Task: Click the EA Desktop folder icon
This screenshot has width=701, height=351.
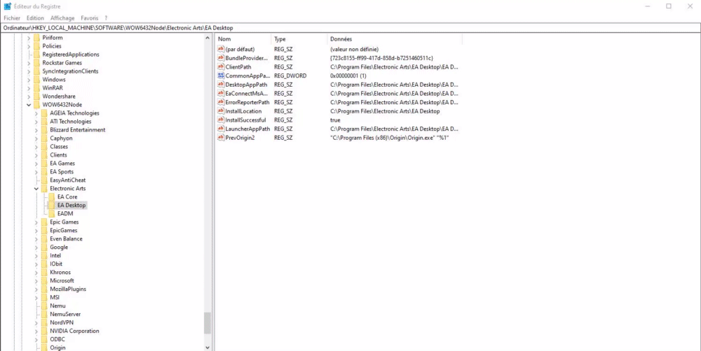Action: (x=51, y=205)
